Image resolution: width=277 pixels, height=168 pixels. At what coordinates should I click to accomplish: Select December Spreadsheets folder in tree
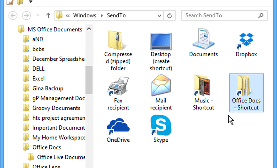(x=58, y=59)
